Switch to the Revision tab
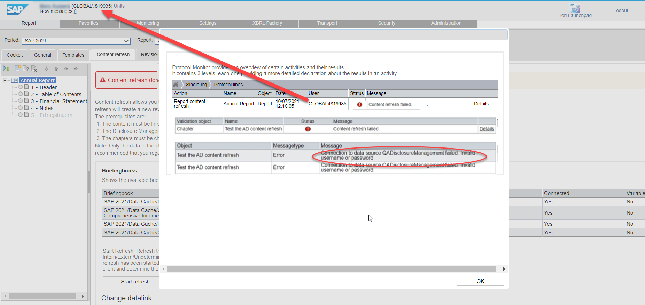 (148, 54)
